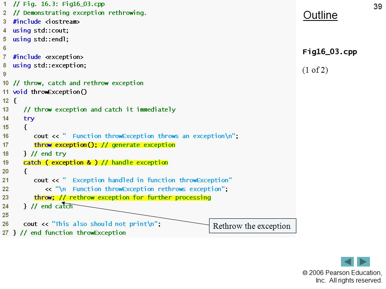Click the #include <exception> line
Viewport: 386px width, 289px height.
click(48, 57)
